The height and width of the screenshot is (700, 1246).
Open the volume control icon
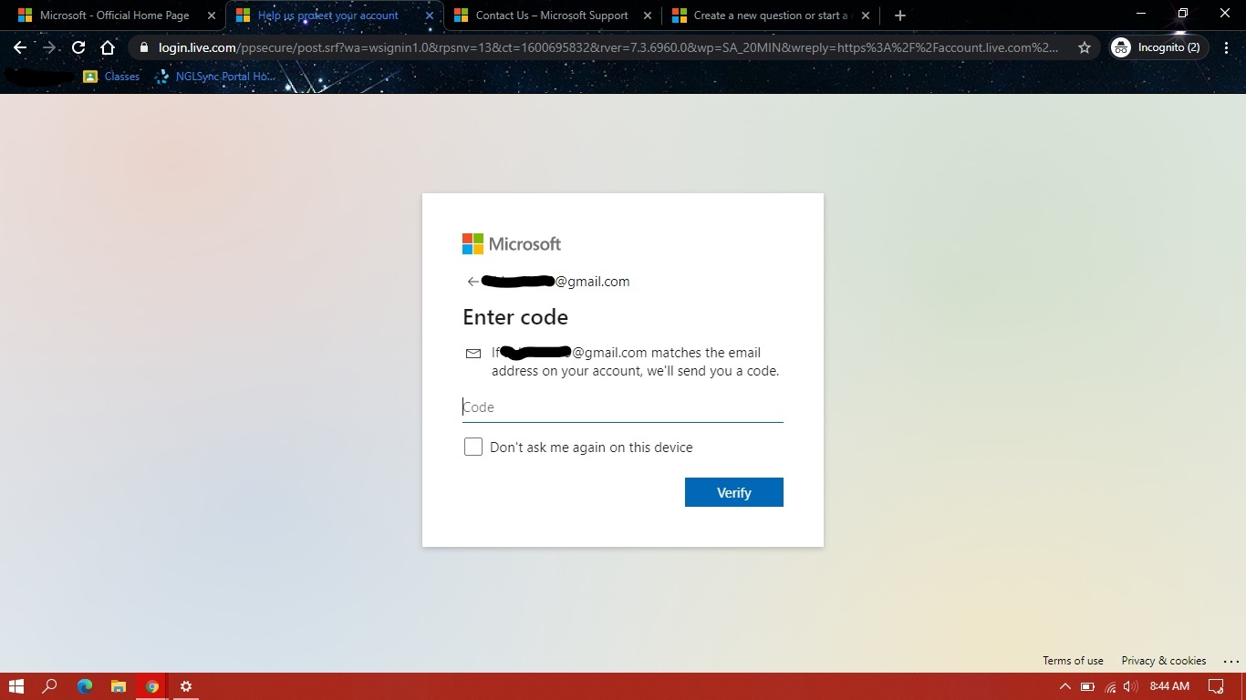point(1131,686)
